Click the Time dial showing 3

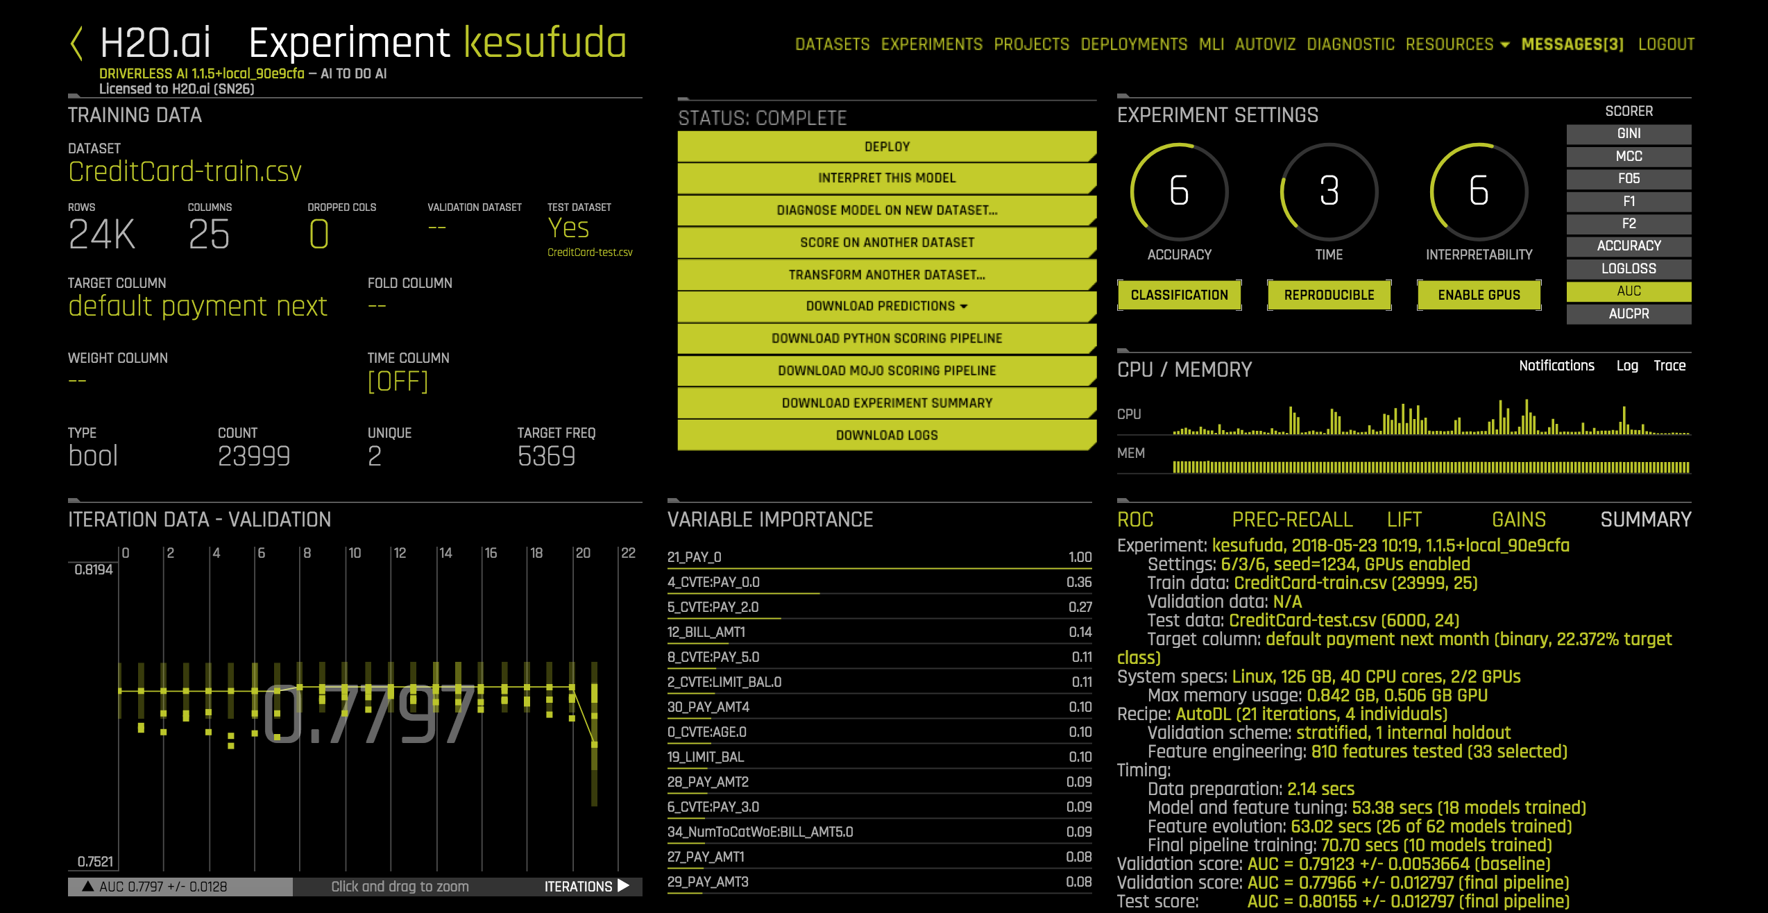point(1329,191)
